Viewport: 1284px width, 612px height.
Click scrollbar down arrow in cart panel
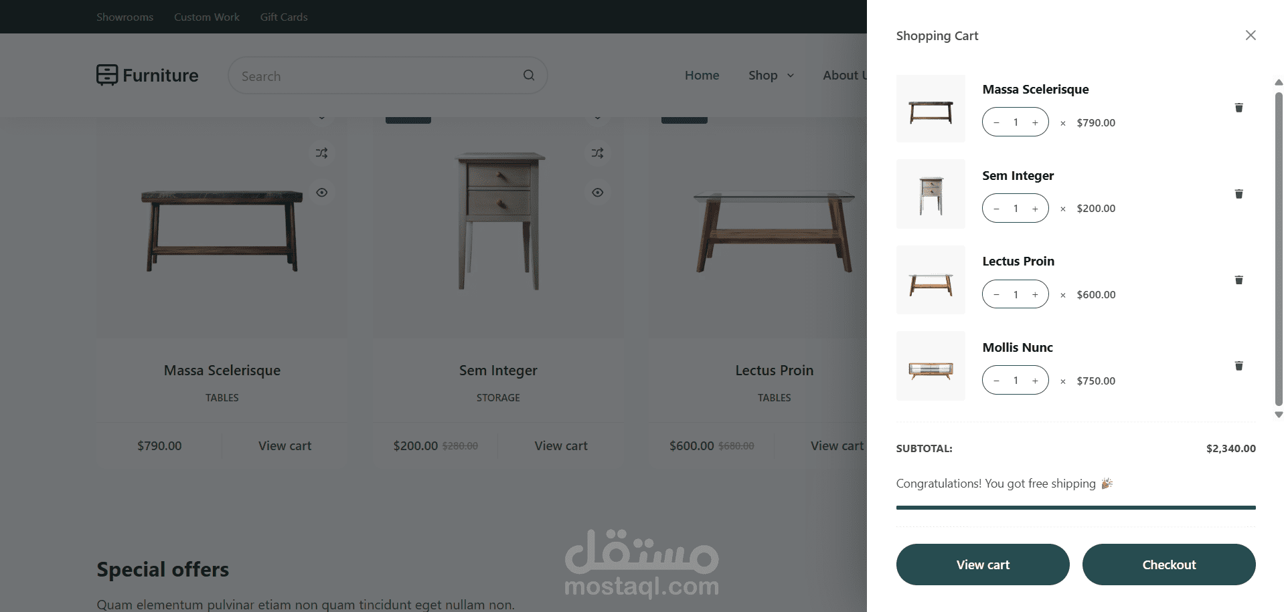pos(1279,415)
